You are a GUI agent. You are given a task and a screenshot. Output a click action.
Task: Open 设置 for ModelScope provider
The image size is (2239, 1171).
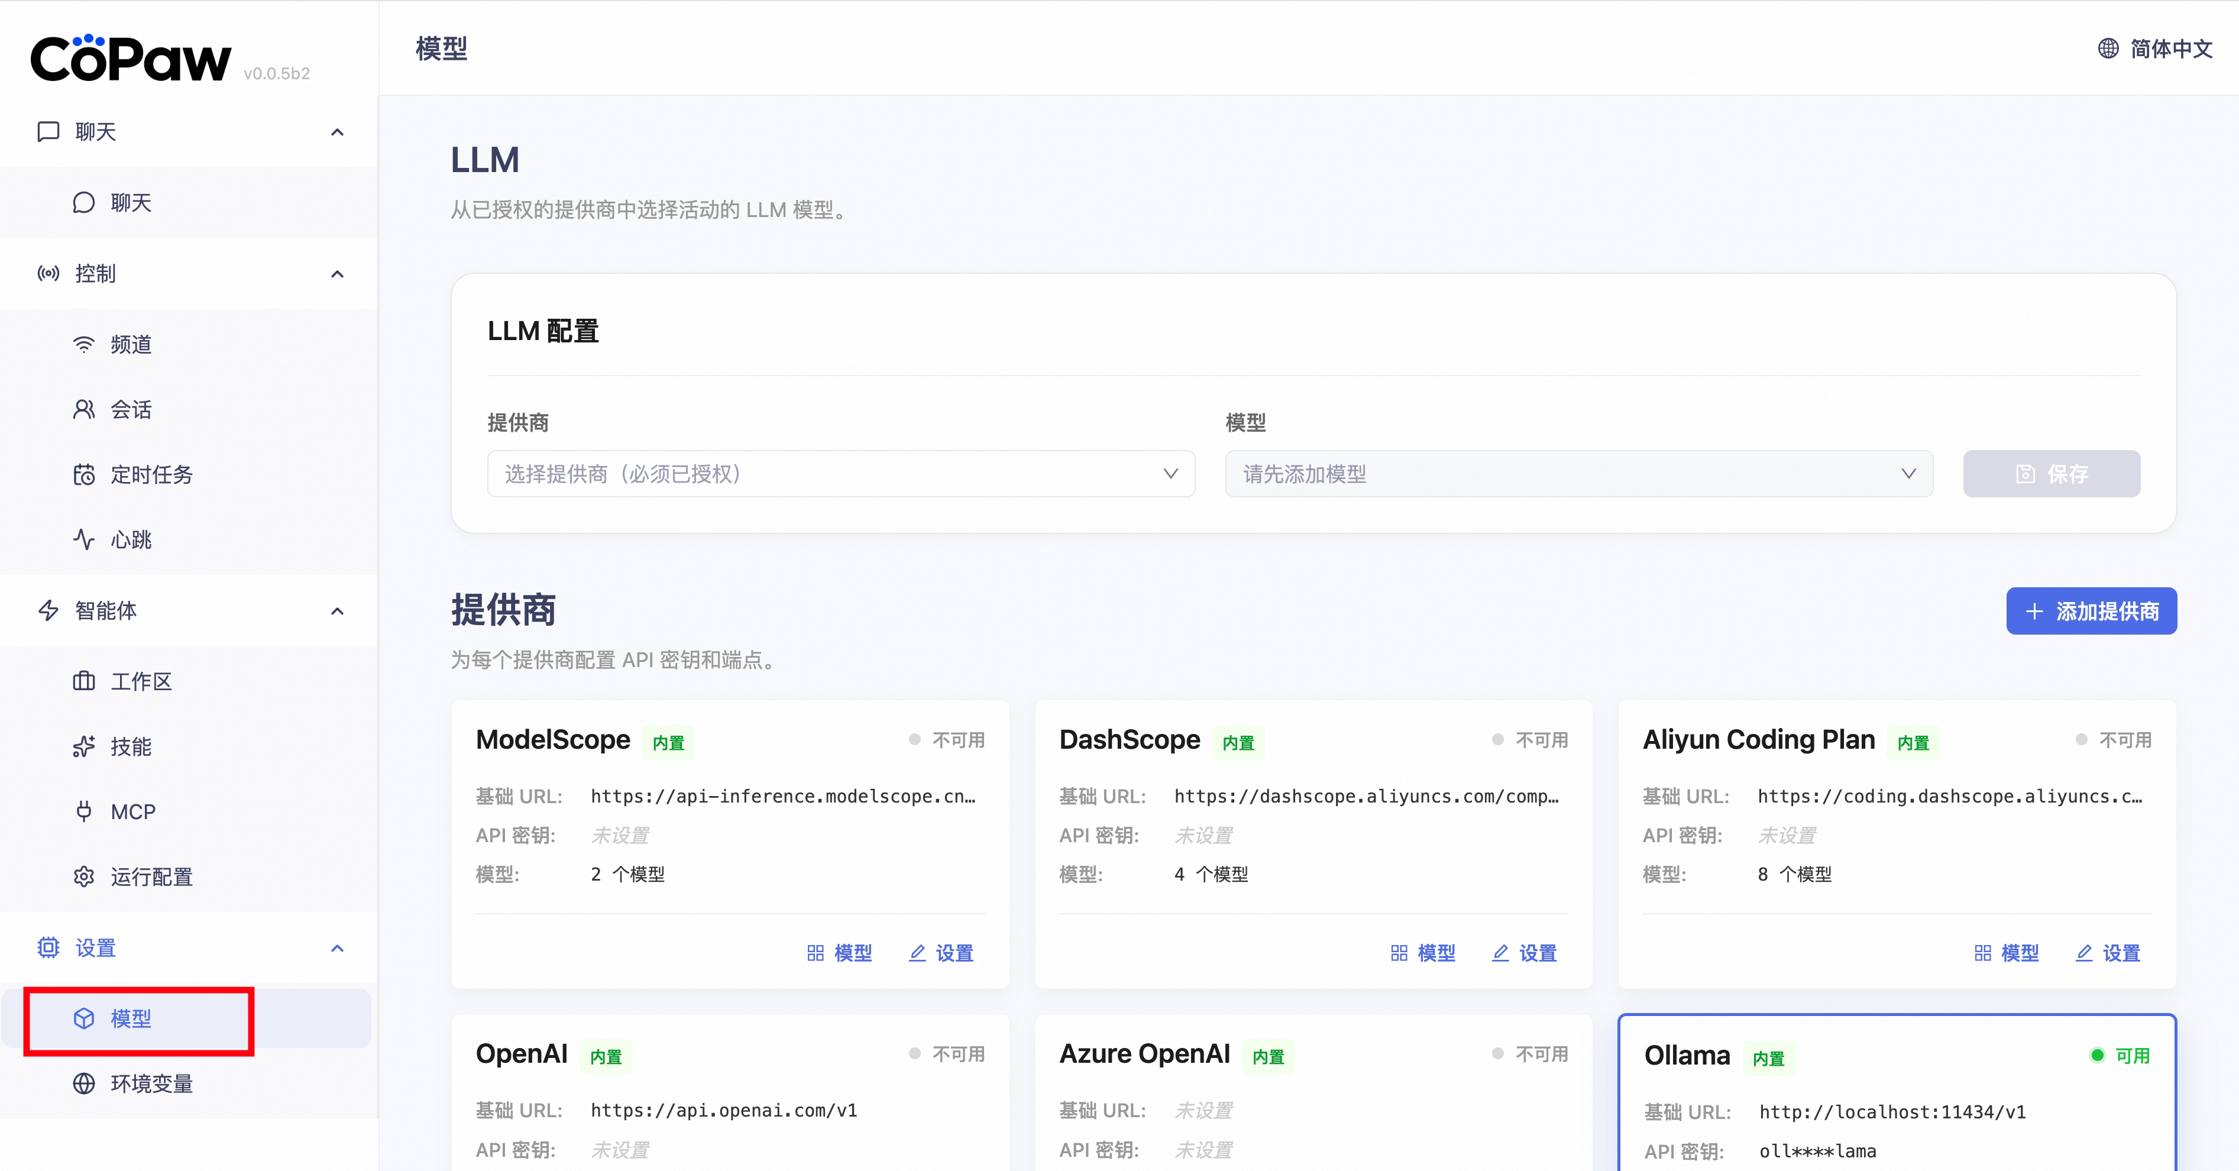pyautogui.click(x=941, y=953)
